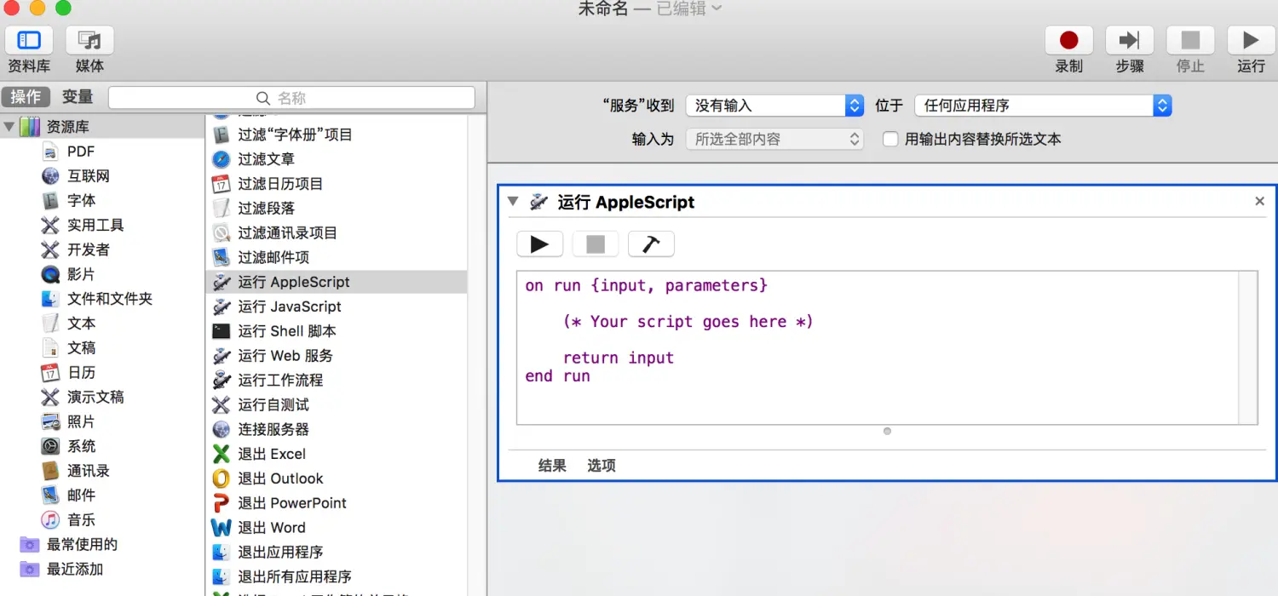1278x596 pixels.
Task: Choose the 退出 Word action icon
Action: click(222, 528)
